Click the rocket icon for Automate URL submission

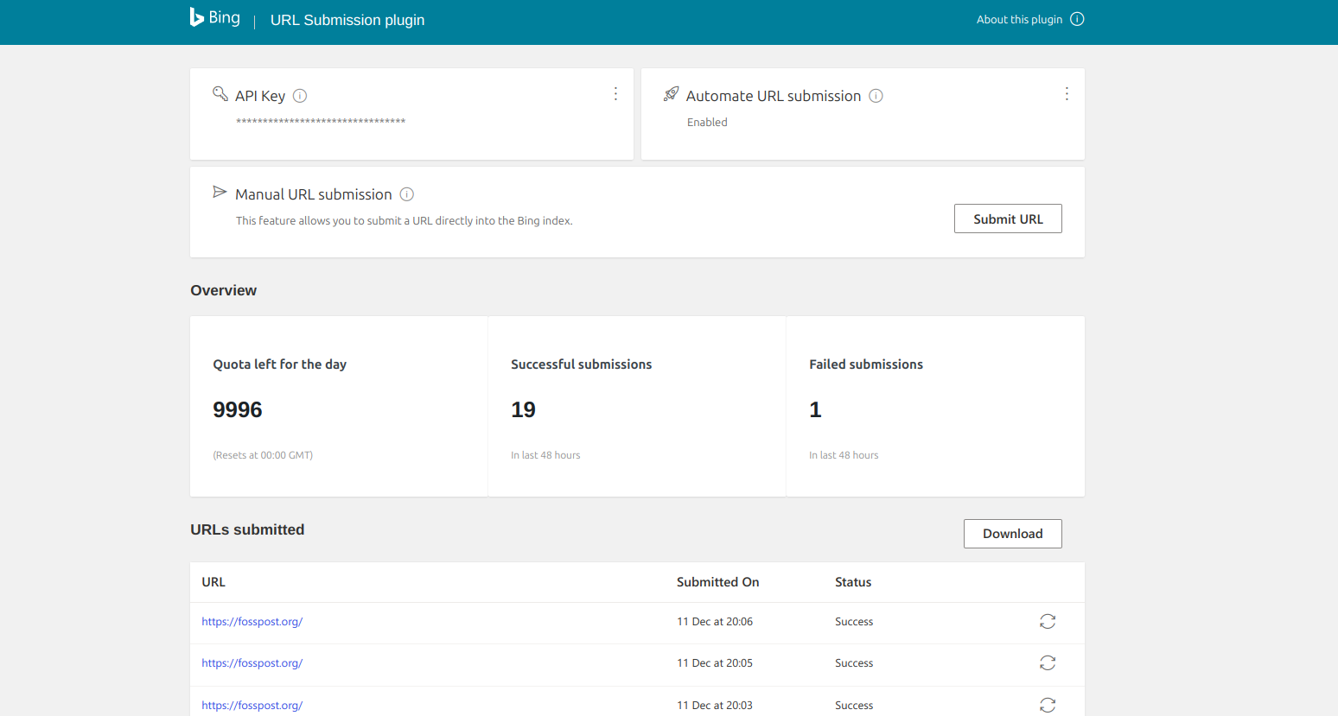671,94
